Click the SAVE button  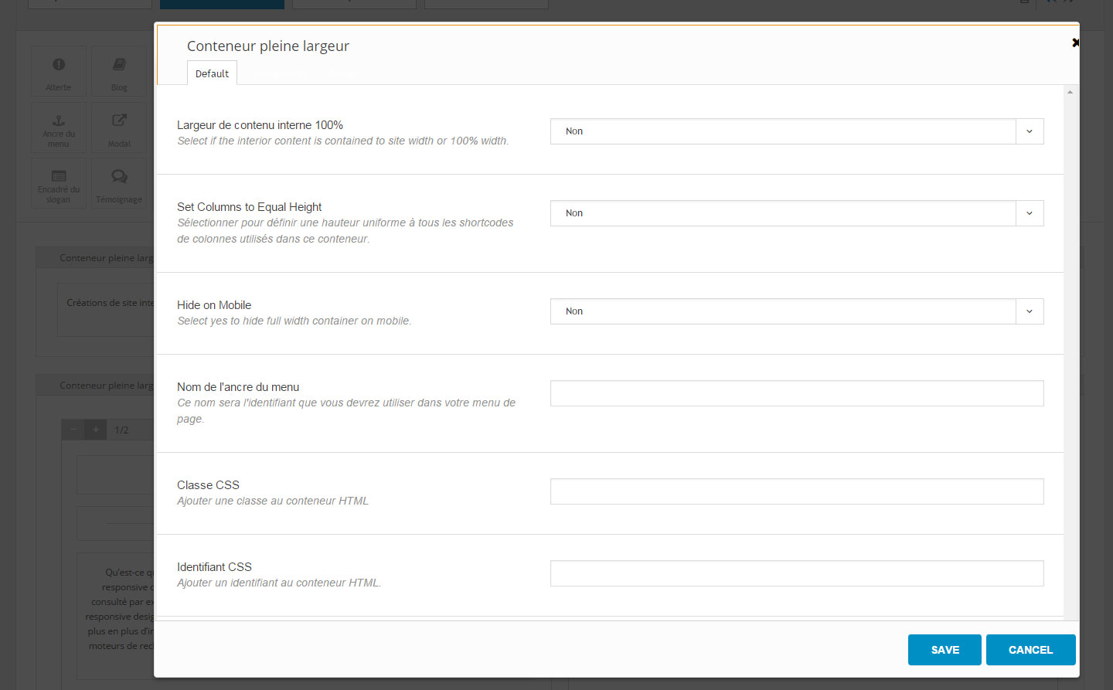pyautogui.click(x=945, y=650)
